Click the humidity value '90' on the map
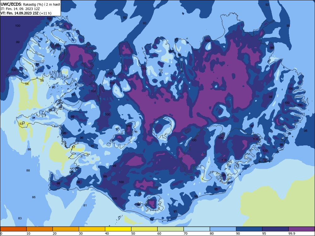This screenshot has width=315, height=236. click(54, 87)
